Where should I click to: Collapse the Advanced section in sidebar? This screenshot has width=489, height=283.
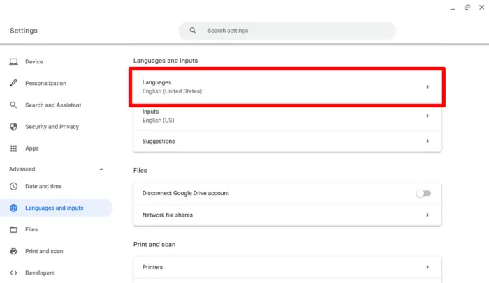(101, 169)
